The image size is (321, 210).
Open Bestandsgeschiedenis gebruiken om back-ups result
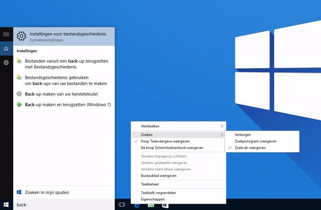[64, 80]
